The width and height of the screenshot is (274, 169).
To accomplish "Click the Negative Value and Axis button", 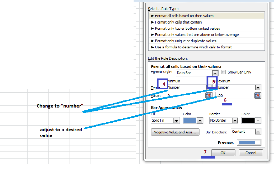I will 175,132.
